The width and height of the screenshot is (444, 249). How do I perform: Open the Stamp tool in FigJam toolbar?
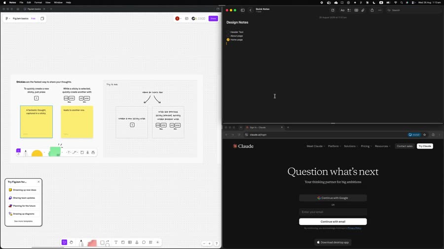click(137, 242)
